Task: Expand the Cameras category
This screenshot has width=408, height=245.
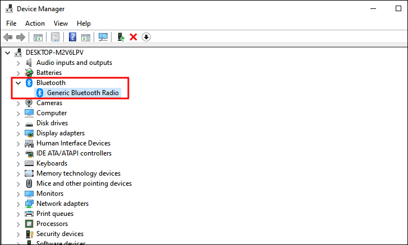Action: click(x=18, y=103)
